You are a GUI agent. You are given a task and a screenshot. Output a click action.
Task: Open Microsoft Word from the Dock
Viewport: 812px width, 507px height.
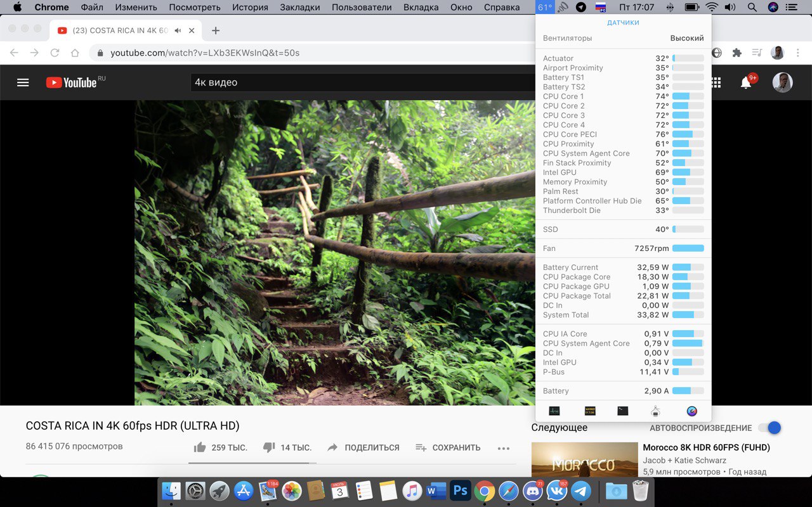tap(436, 491)
